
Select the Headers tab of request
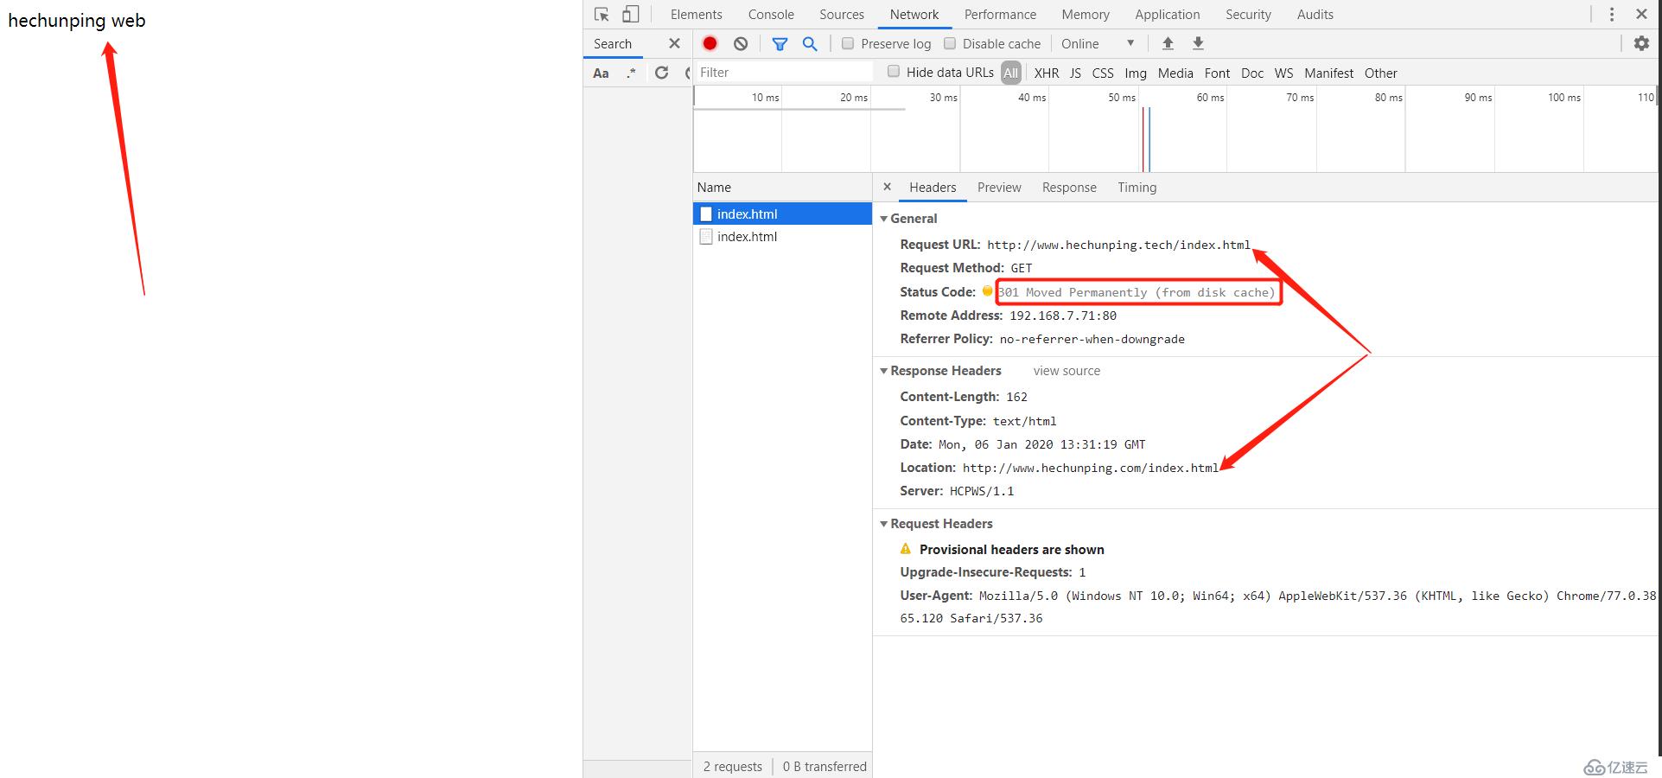point(933,188)
